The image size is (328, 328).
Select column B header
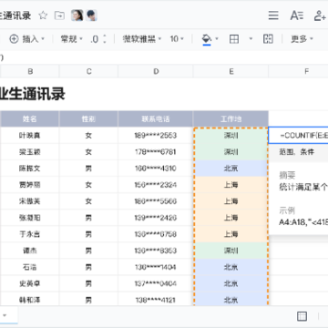tap(30, 71)
